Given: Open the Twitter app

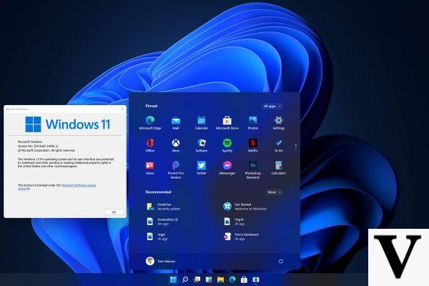Looking at the screenshot, I should pyautogui.click(x=202, y=168).
